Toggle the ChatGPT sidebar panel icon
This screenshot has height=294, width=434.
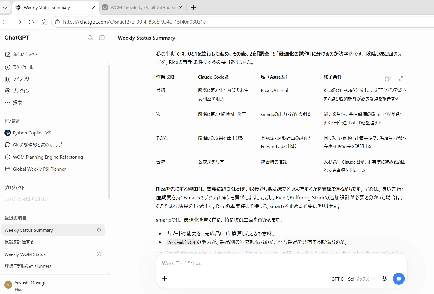tap(102, 38)
